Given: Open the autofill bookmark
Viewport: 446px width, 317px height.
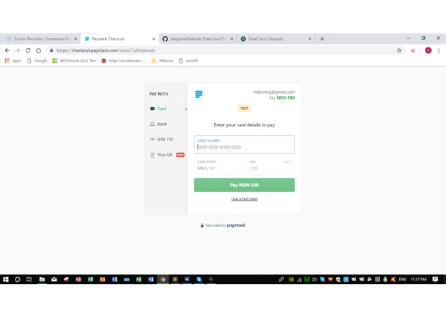Looking at the screenshot, I should click(x=189, y=61).
